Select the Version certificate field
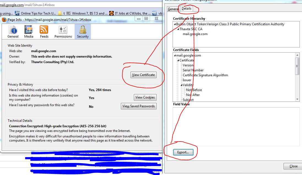This screenshot has width=302, height=175. pyautogui.click(x=188, y=65)
